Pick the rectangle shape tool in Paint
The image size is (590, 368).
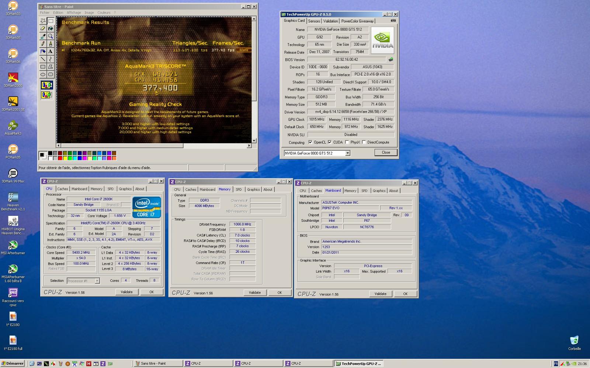[x=43, y=67]
